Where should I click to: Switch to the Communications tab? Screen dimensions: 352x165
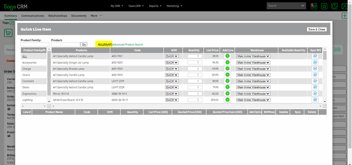(x=33, y=16)
